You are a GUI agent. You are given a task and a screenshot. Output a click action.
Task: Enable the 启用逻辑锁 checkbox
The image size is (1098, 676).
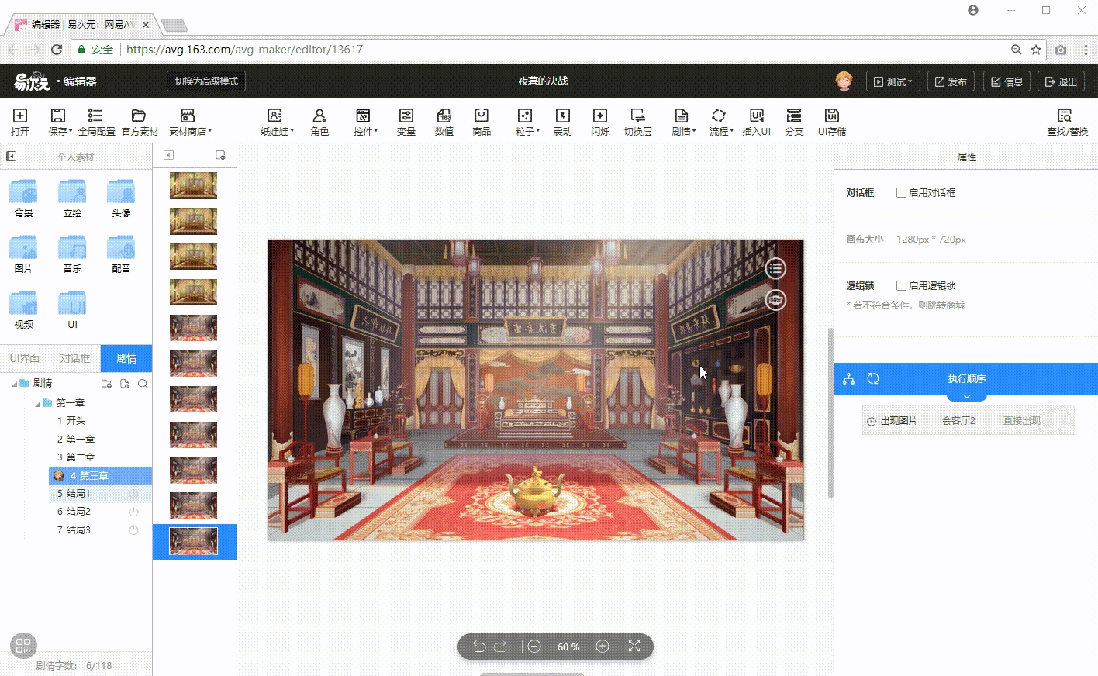click(901, 286)
